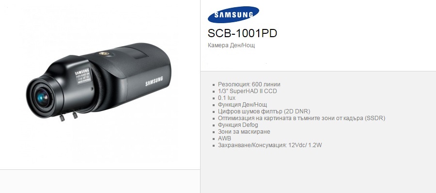Select the 0.1 lux specification

pos(227,98)
